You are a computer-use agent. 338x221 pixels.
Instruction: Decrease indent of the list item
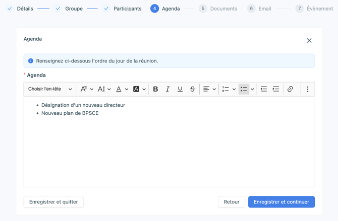point(263,89)
